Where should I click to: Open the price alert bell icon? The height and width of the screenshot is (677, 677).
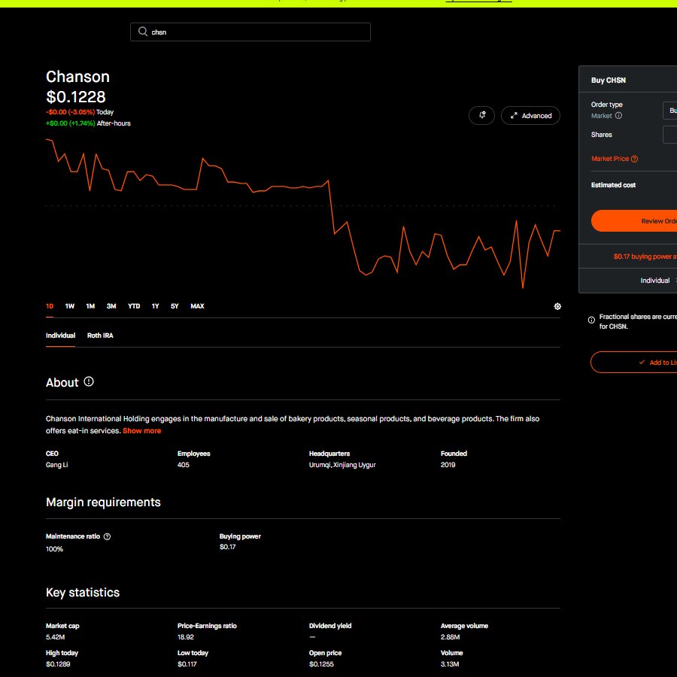pyautogui.click(x=481, y=115)
